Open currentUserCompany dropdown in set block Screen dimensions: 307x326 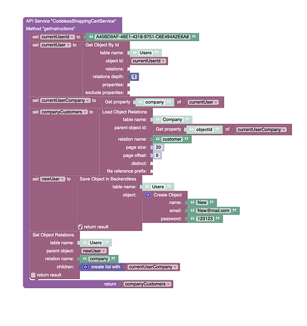tap(65, 100)
